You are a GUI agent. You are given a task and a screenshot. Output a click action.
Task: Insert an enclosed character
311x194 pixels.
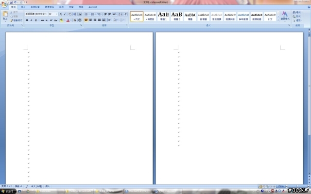(x=80, y=20)
